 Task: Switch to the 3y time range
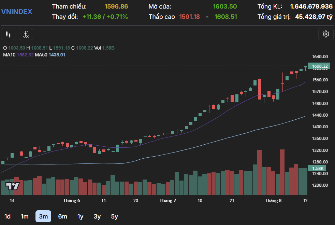coord(97,216)
